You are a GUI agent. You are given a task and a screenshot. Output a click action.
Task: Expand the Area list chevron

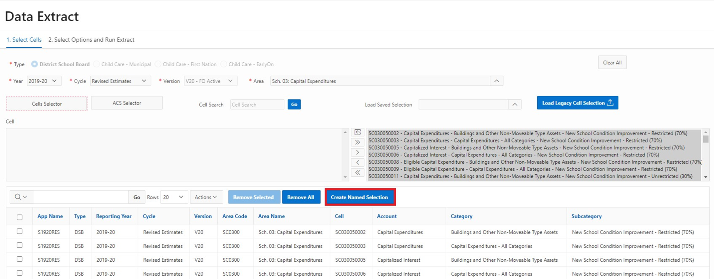[496, 81]
